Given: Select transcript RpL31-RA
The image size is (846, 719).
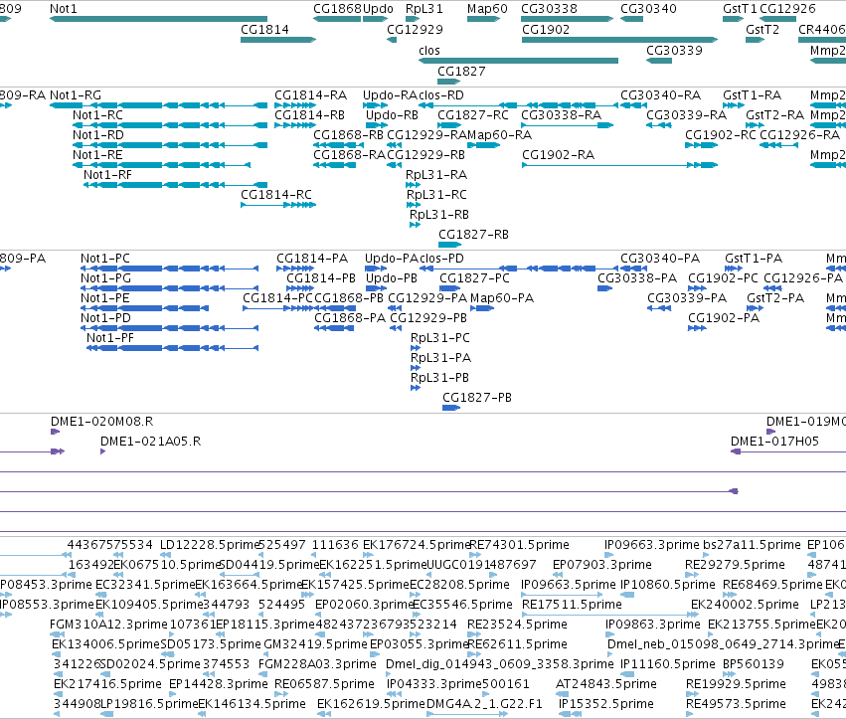Looking at the screenshot, I should point(413,185).
